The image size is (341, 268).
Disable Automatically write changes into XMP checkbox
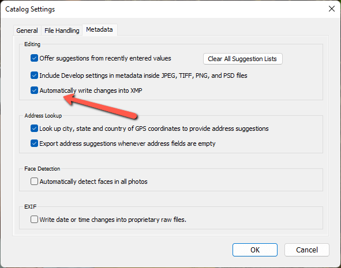[x=34, y=90]
